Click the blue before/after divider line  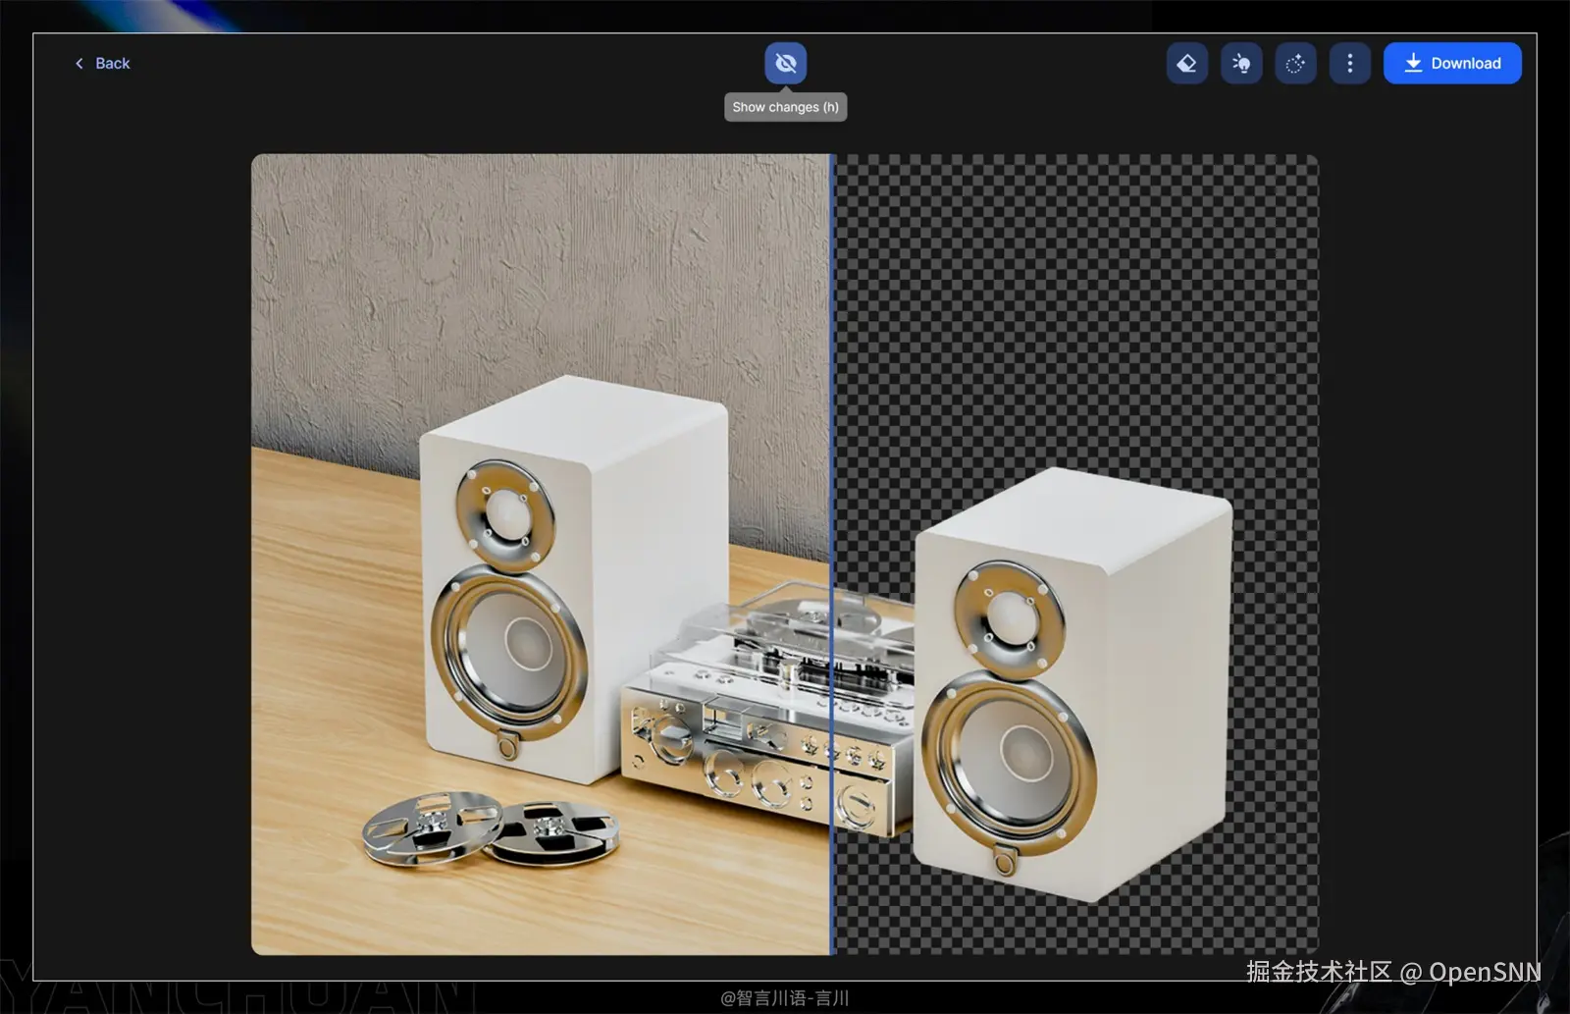click(833, 555)
